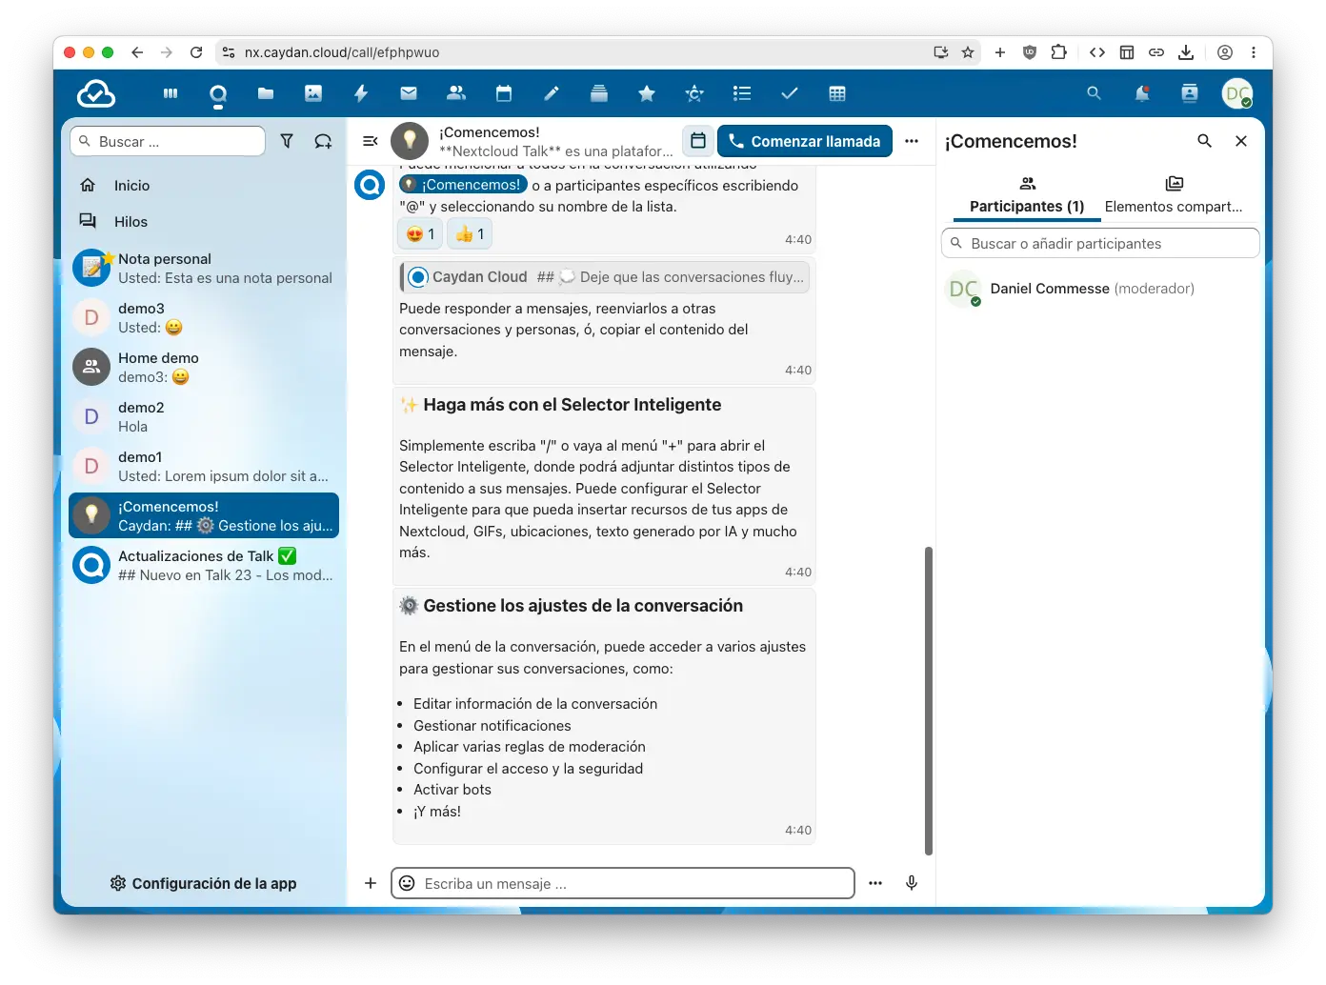Switch to the Elementos compartidos tab

click(1174, 195)
